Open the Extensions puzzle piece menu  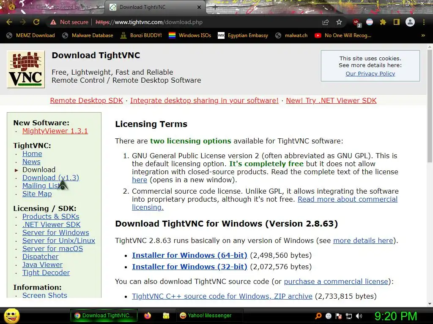pos(383,22)
